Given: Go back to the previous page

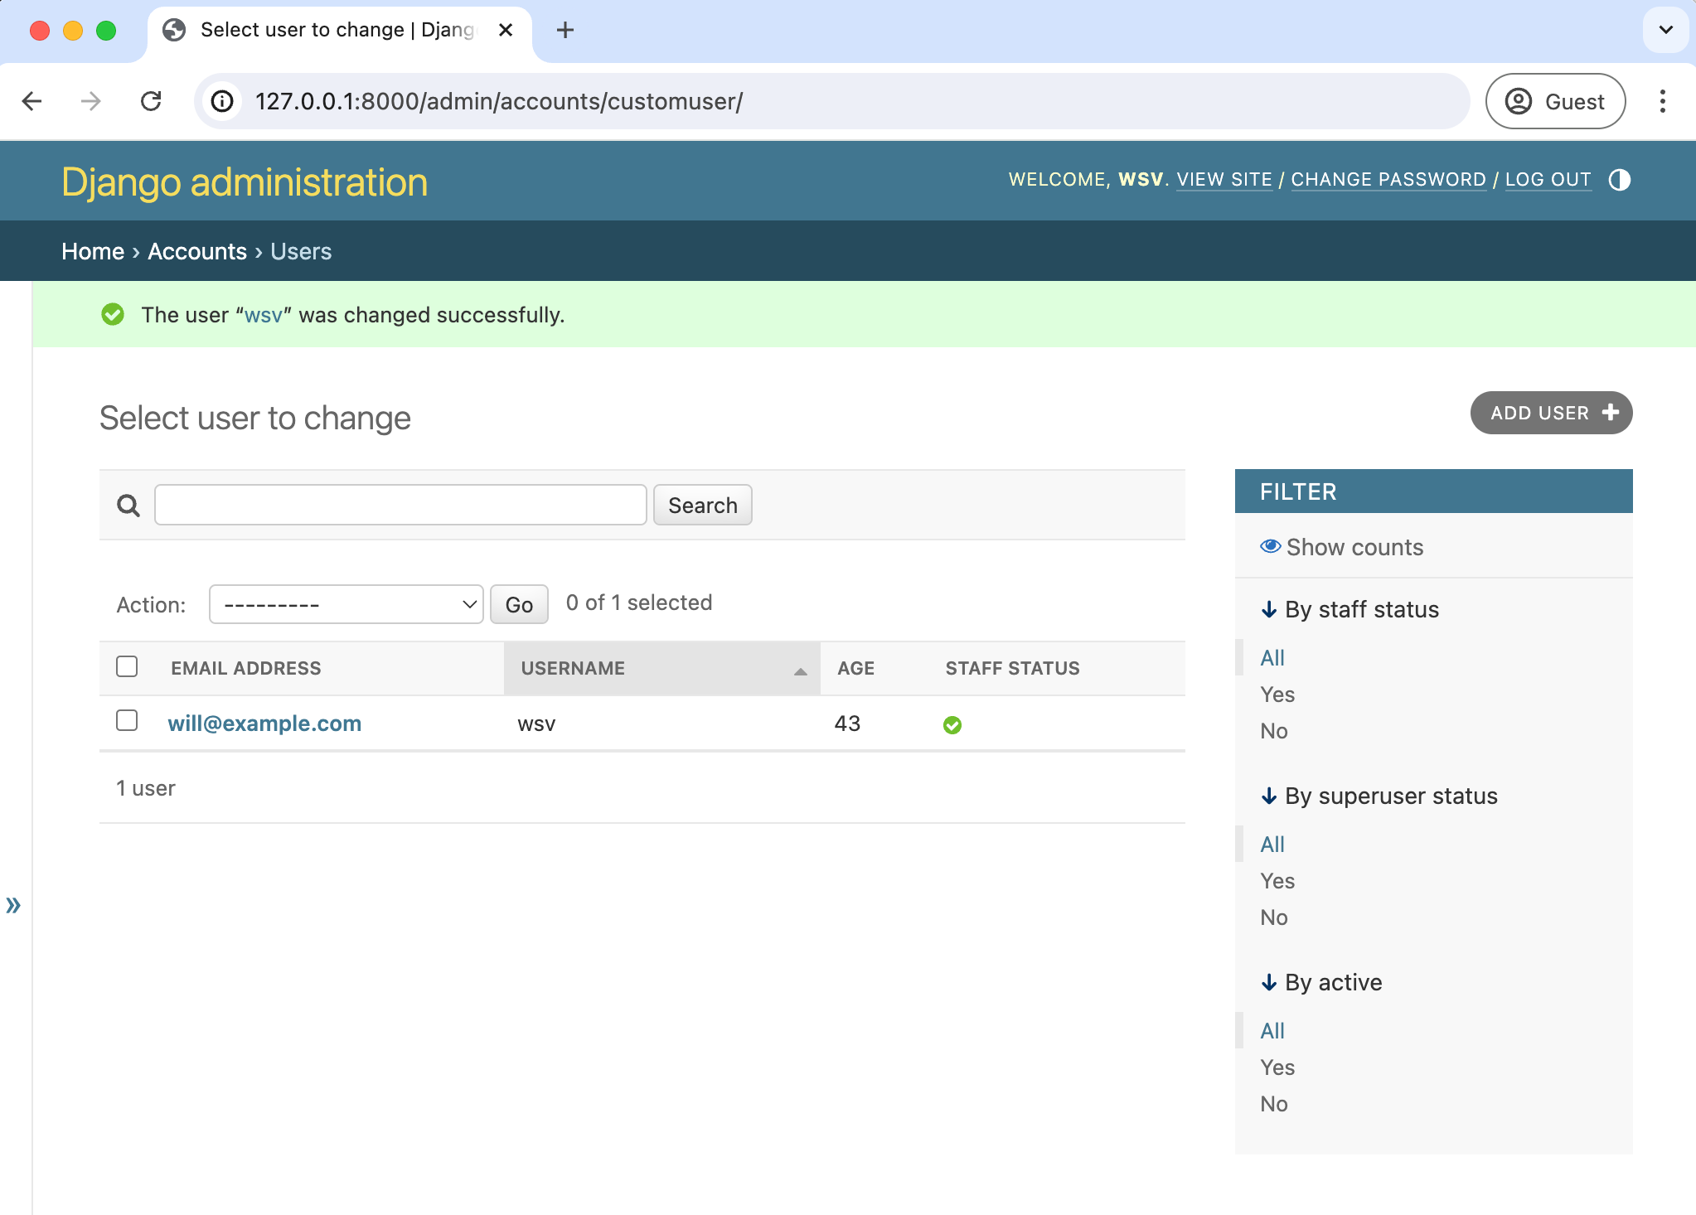Looking at the screenshot, I should coord(32,101).
